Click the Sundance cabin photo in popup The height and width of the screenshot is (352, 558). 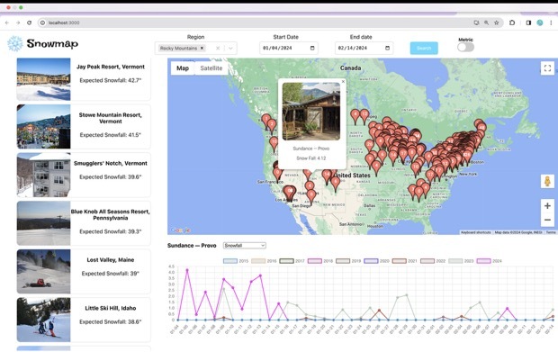[311, 111]
